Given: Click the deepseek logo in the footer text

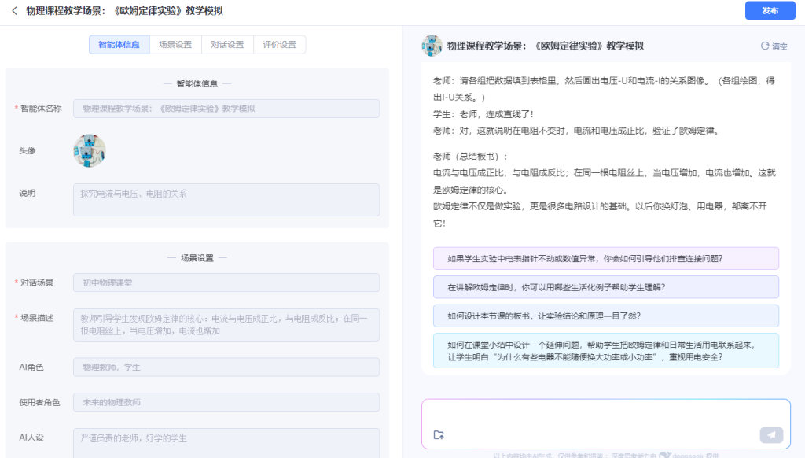Looking at the screenshot, I should [664, 455].
